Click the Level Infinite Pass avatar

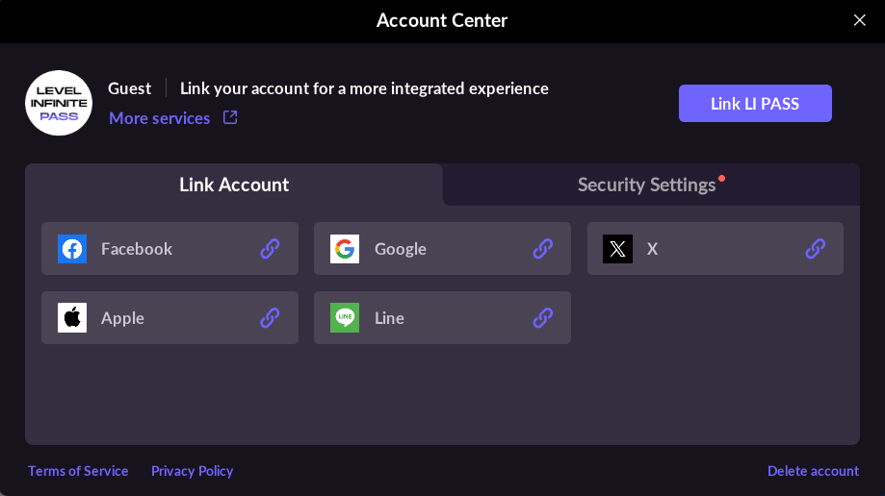(x=59, y=103)
